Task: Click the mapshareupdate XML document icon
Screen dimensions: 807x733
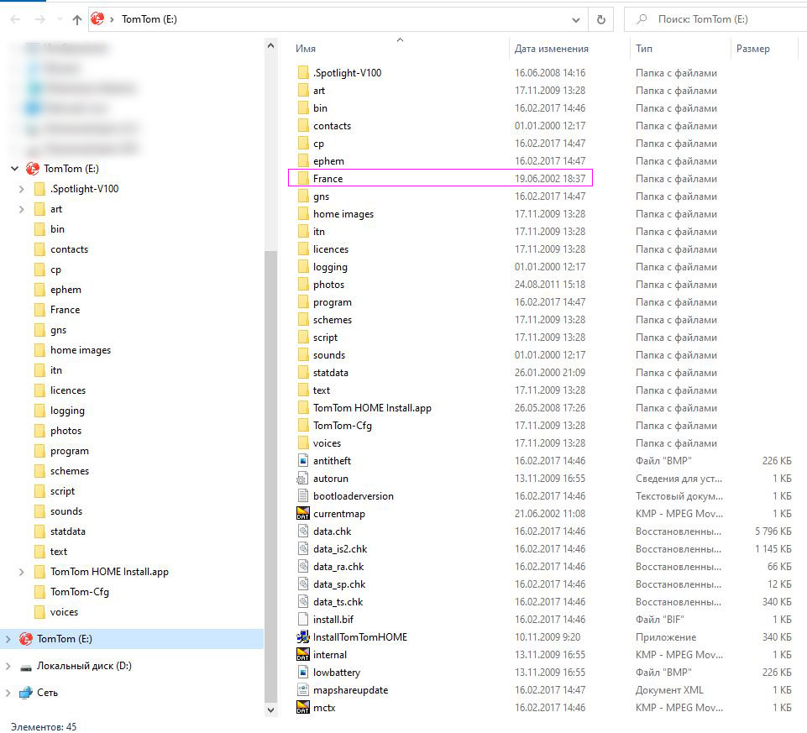Action: point(303,690)
